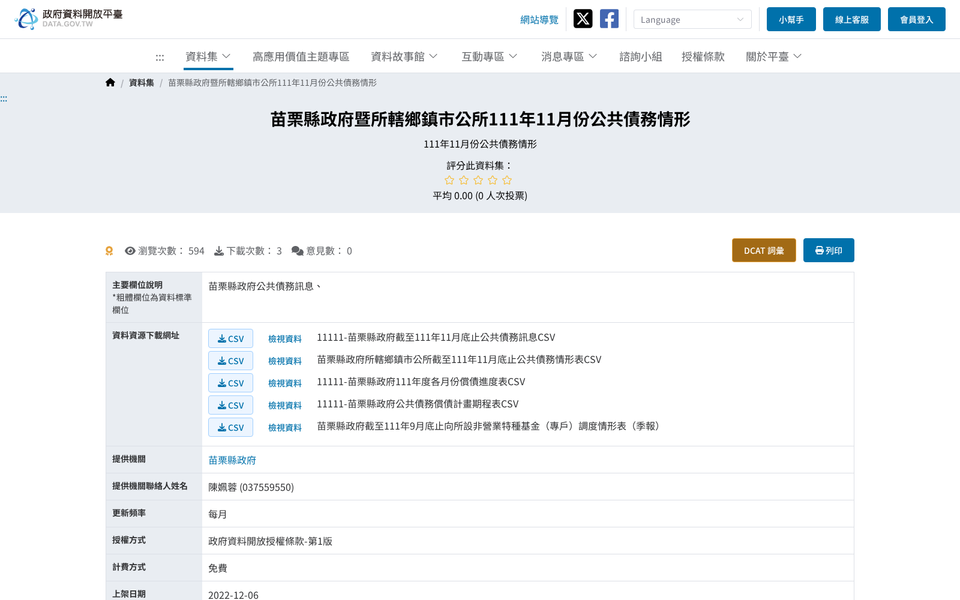Rate dataset with the fourth star
The width and height of the screenshot is (960, 600).
493,180
